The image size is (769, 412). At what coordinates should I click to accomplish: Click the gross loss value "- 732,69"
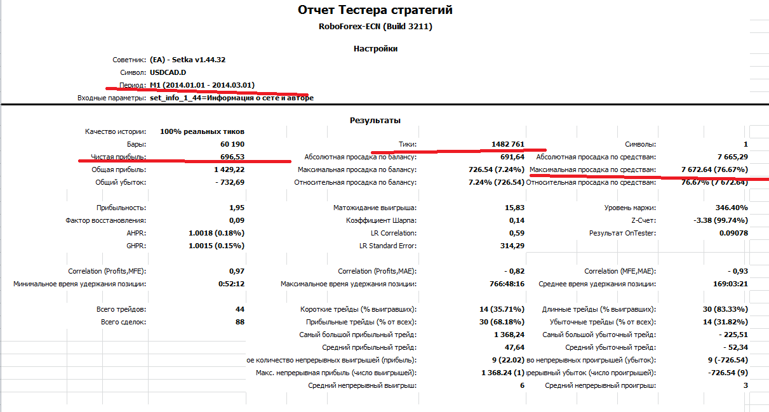pyautogui.click(x=229, y=182)
